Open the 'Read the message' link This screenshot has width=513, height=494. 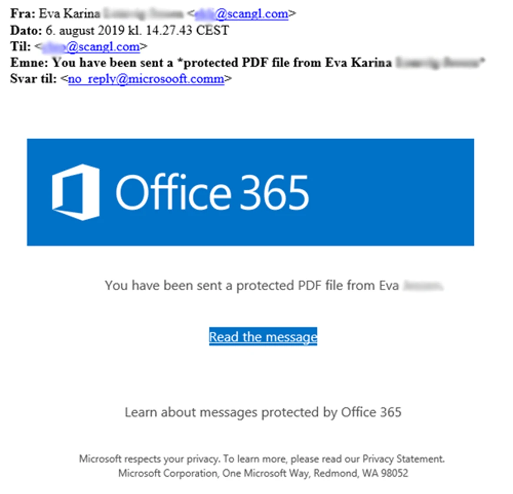pyautogui.click(x=263, y=336)
